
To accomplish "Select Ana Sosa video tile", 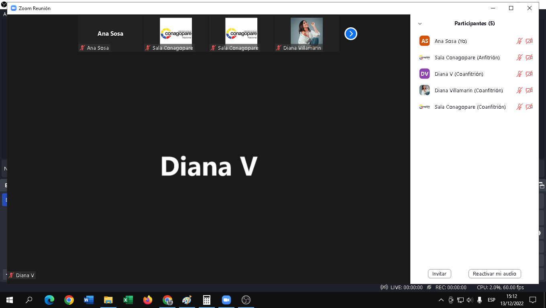I will click(110, 34).
